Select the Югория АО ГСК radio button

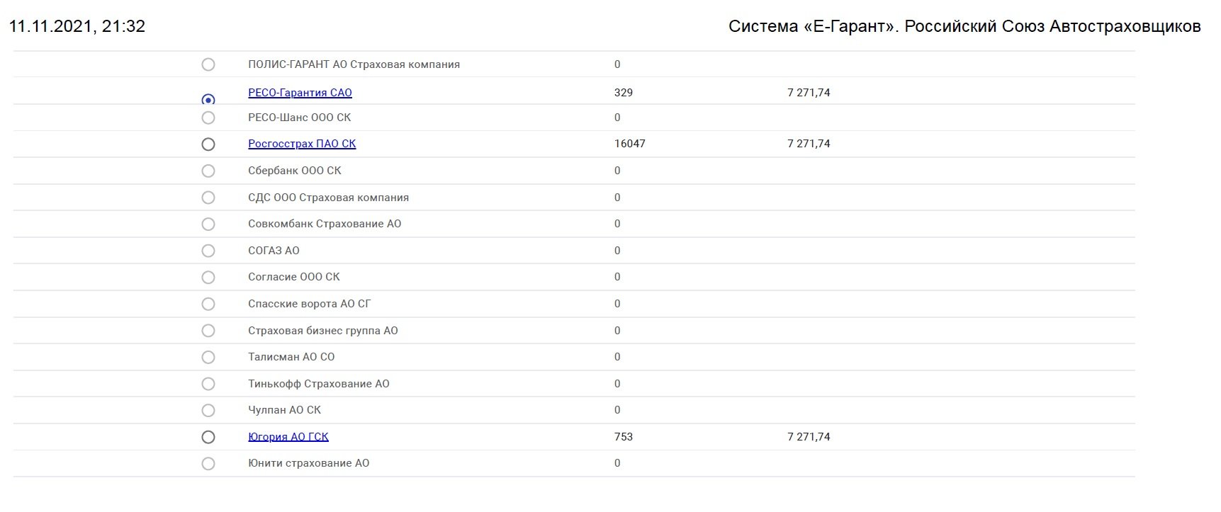[x=208, y=437]
